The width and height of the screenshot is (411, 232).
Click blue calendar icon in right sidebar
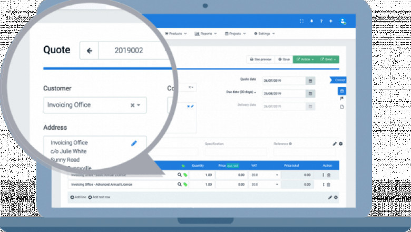click(x=342, y=91)
